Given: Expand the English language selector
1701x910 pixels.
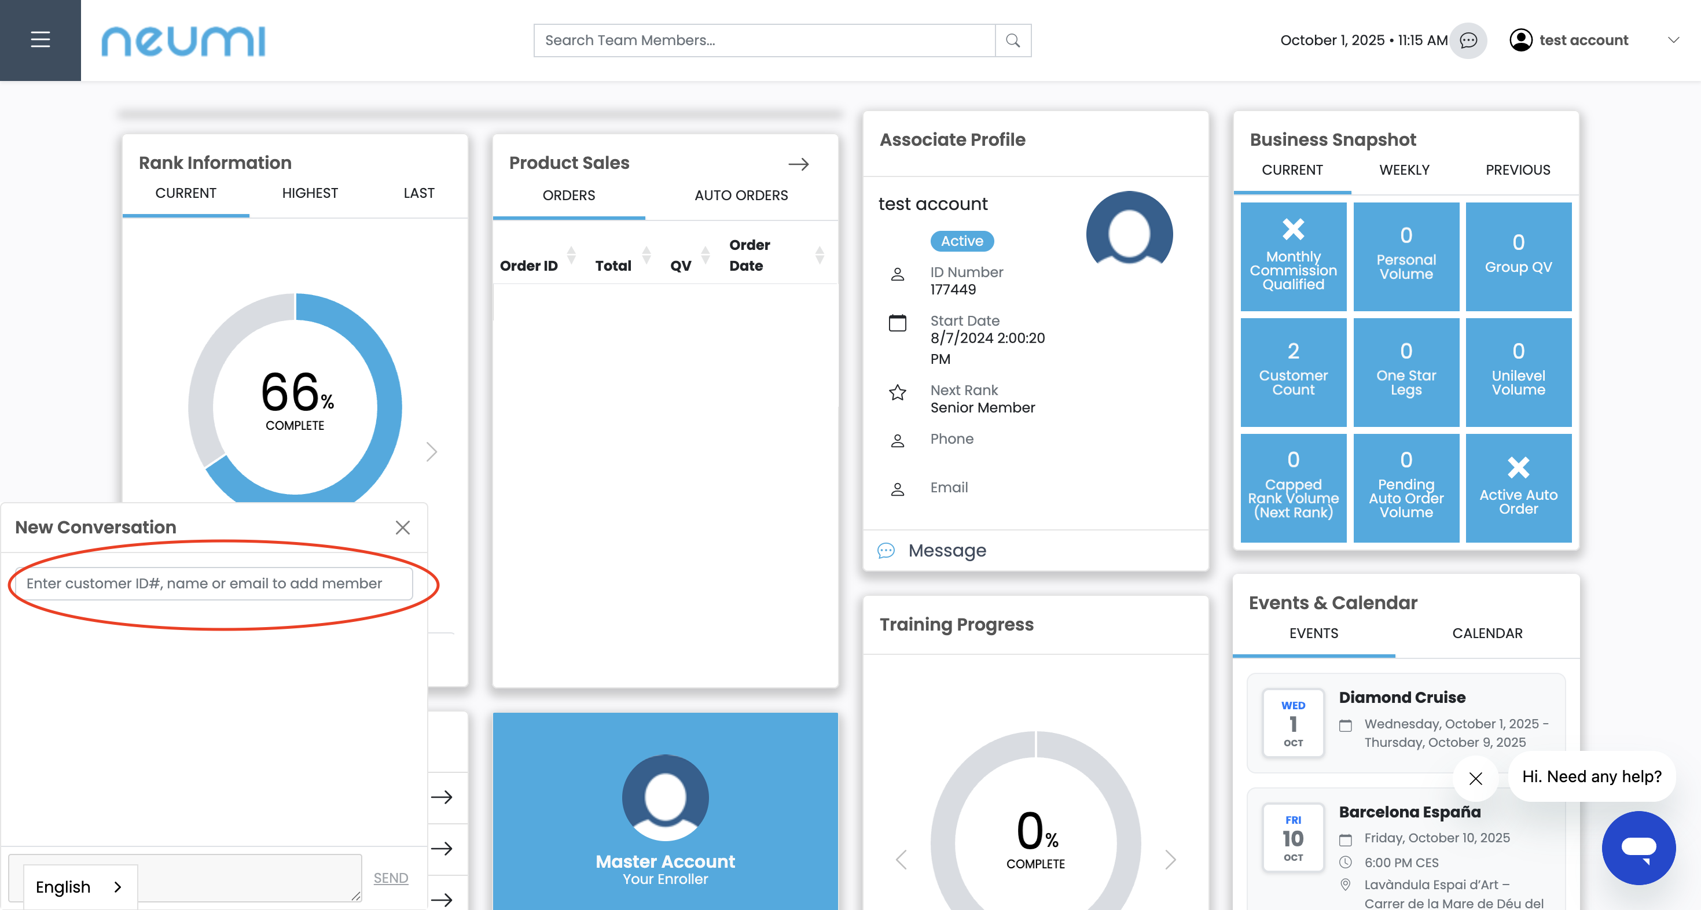Looking at the screenshot, I should (79, 886).
